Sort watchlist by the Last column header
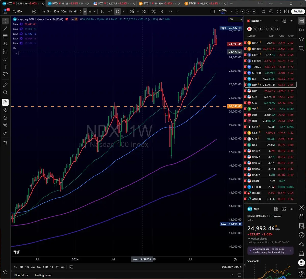Image resolution: width=306 pixels, height=279 pixels. pyautogui.click(x=272, y=36)
